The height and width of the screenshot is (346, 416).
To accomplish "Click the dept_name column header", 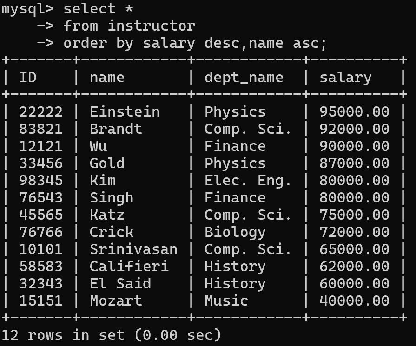I will pos(244,77).
